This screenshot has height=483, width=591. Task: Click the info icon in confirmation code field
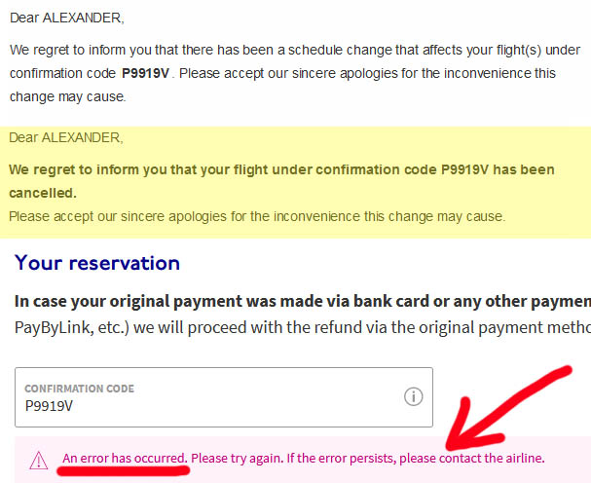pyautogui.click(x=413, y=396)
